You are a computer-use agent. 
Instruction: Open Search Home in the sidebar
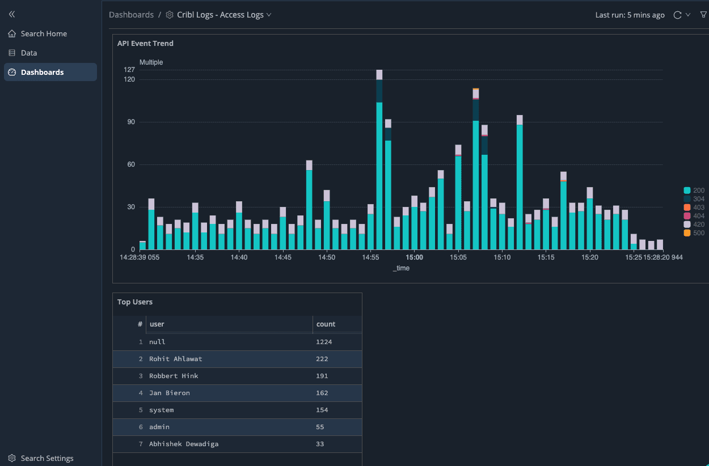(x=44, y=34)
